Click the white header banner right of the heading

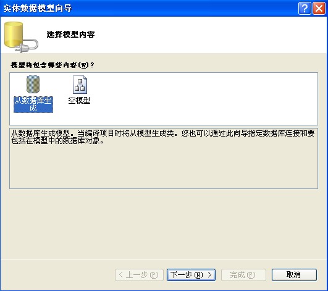209,35
